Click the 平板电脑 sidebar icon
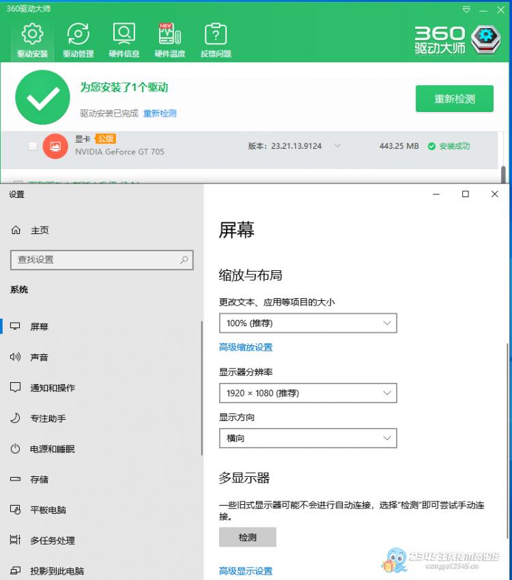Viewport: 512px width, 580px height. (15, 510)
